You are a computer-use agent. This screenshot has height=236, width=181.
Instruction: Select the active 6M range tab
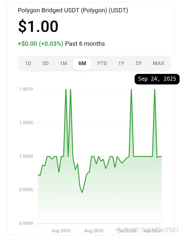tap(82, 63)
